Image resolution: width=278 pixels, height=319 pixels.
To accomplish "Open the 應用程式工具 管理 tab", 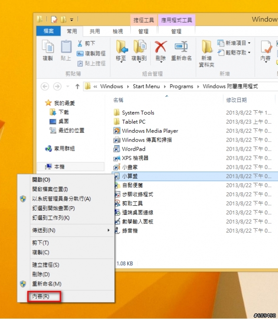I will [x=176, y=31].
